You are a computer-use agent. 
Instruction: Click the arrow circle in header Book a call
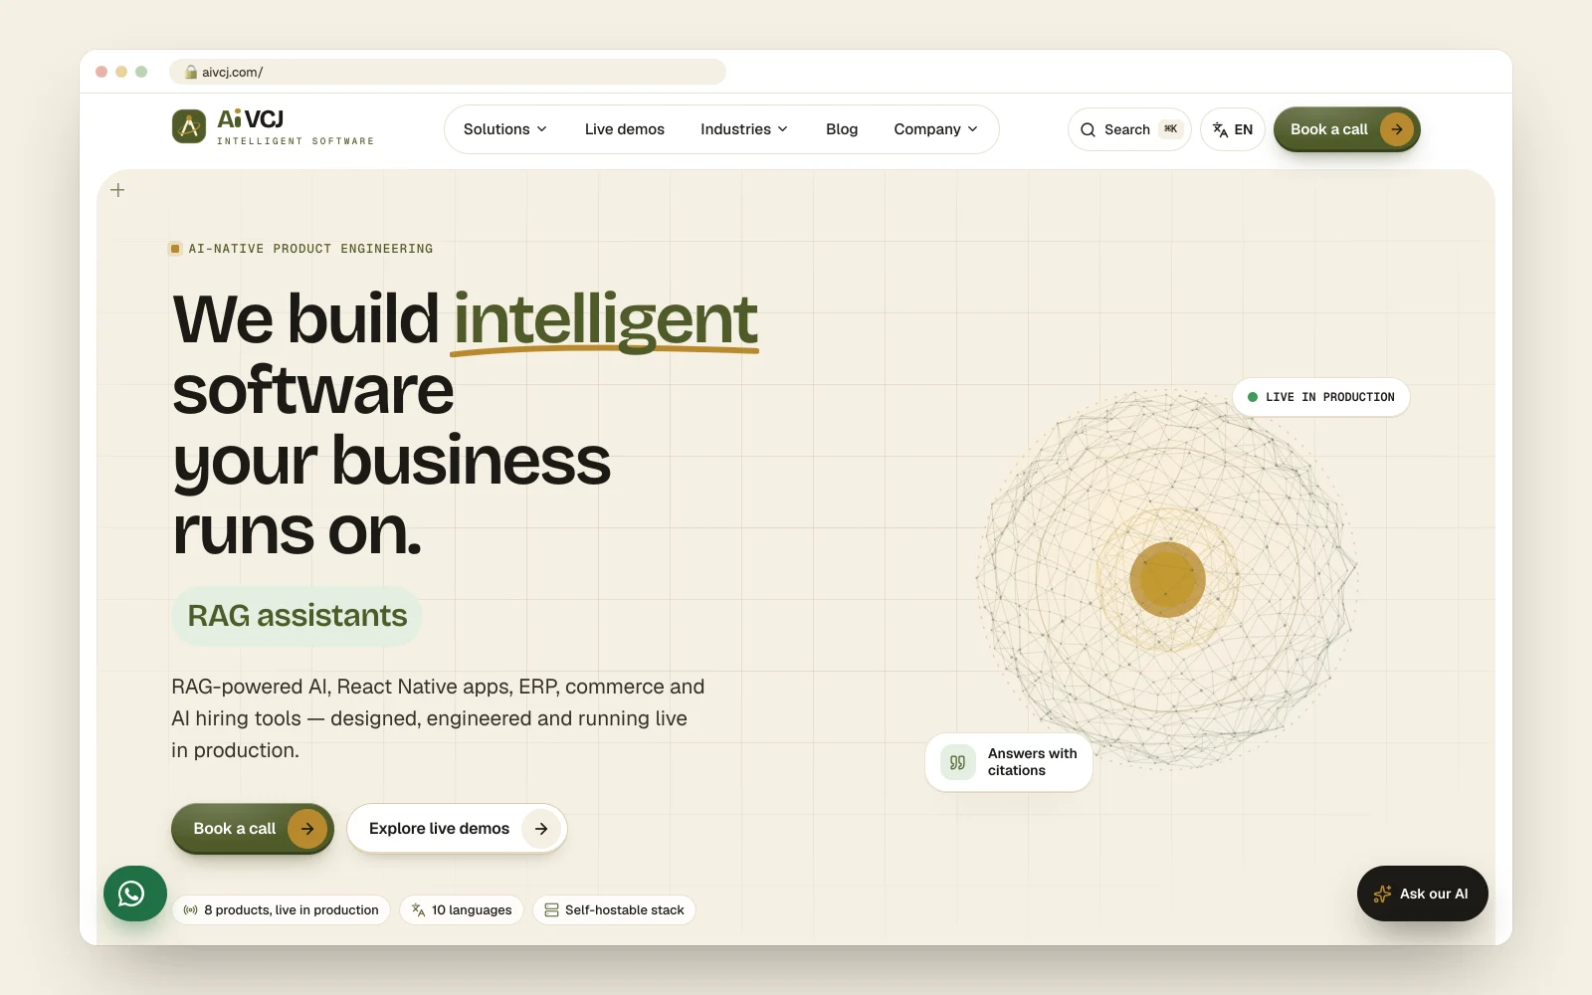[x=1397, y=129]
